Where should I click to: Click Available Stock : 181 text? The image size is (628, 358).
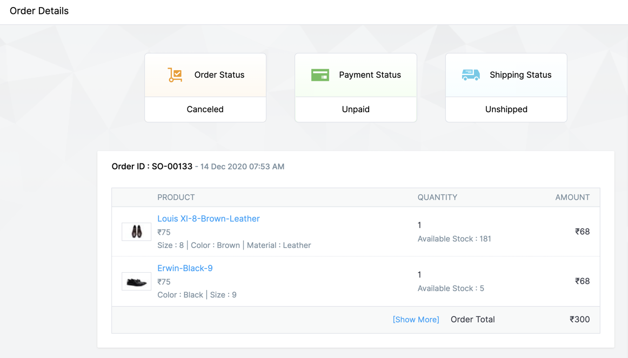(x=454, y=239)
